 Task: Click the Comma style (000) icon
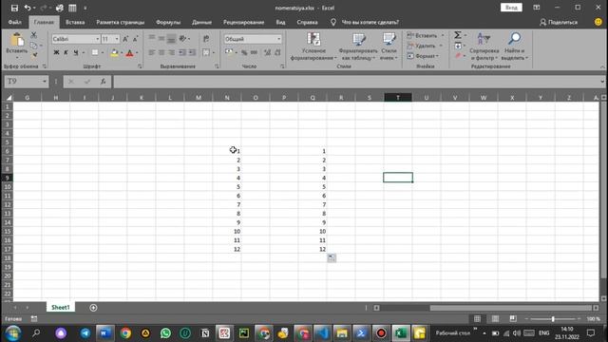pos(254,52)
